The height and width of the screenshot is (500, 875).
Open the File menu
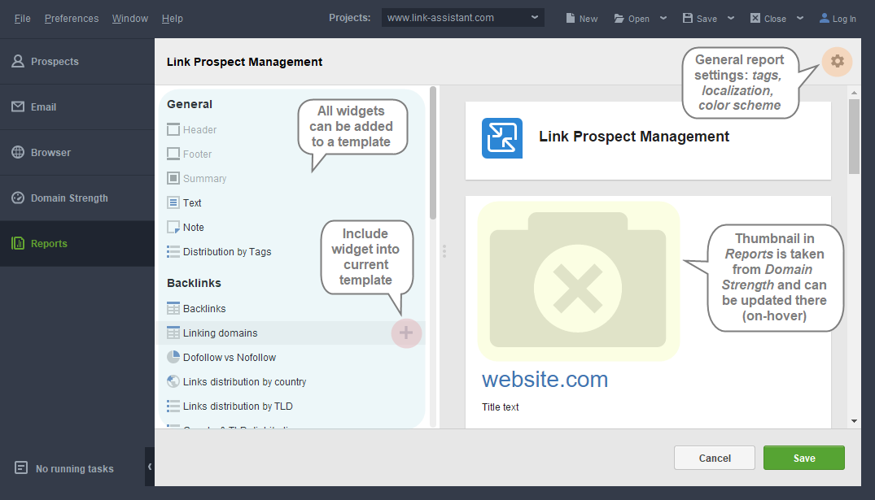pos(22,19)
